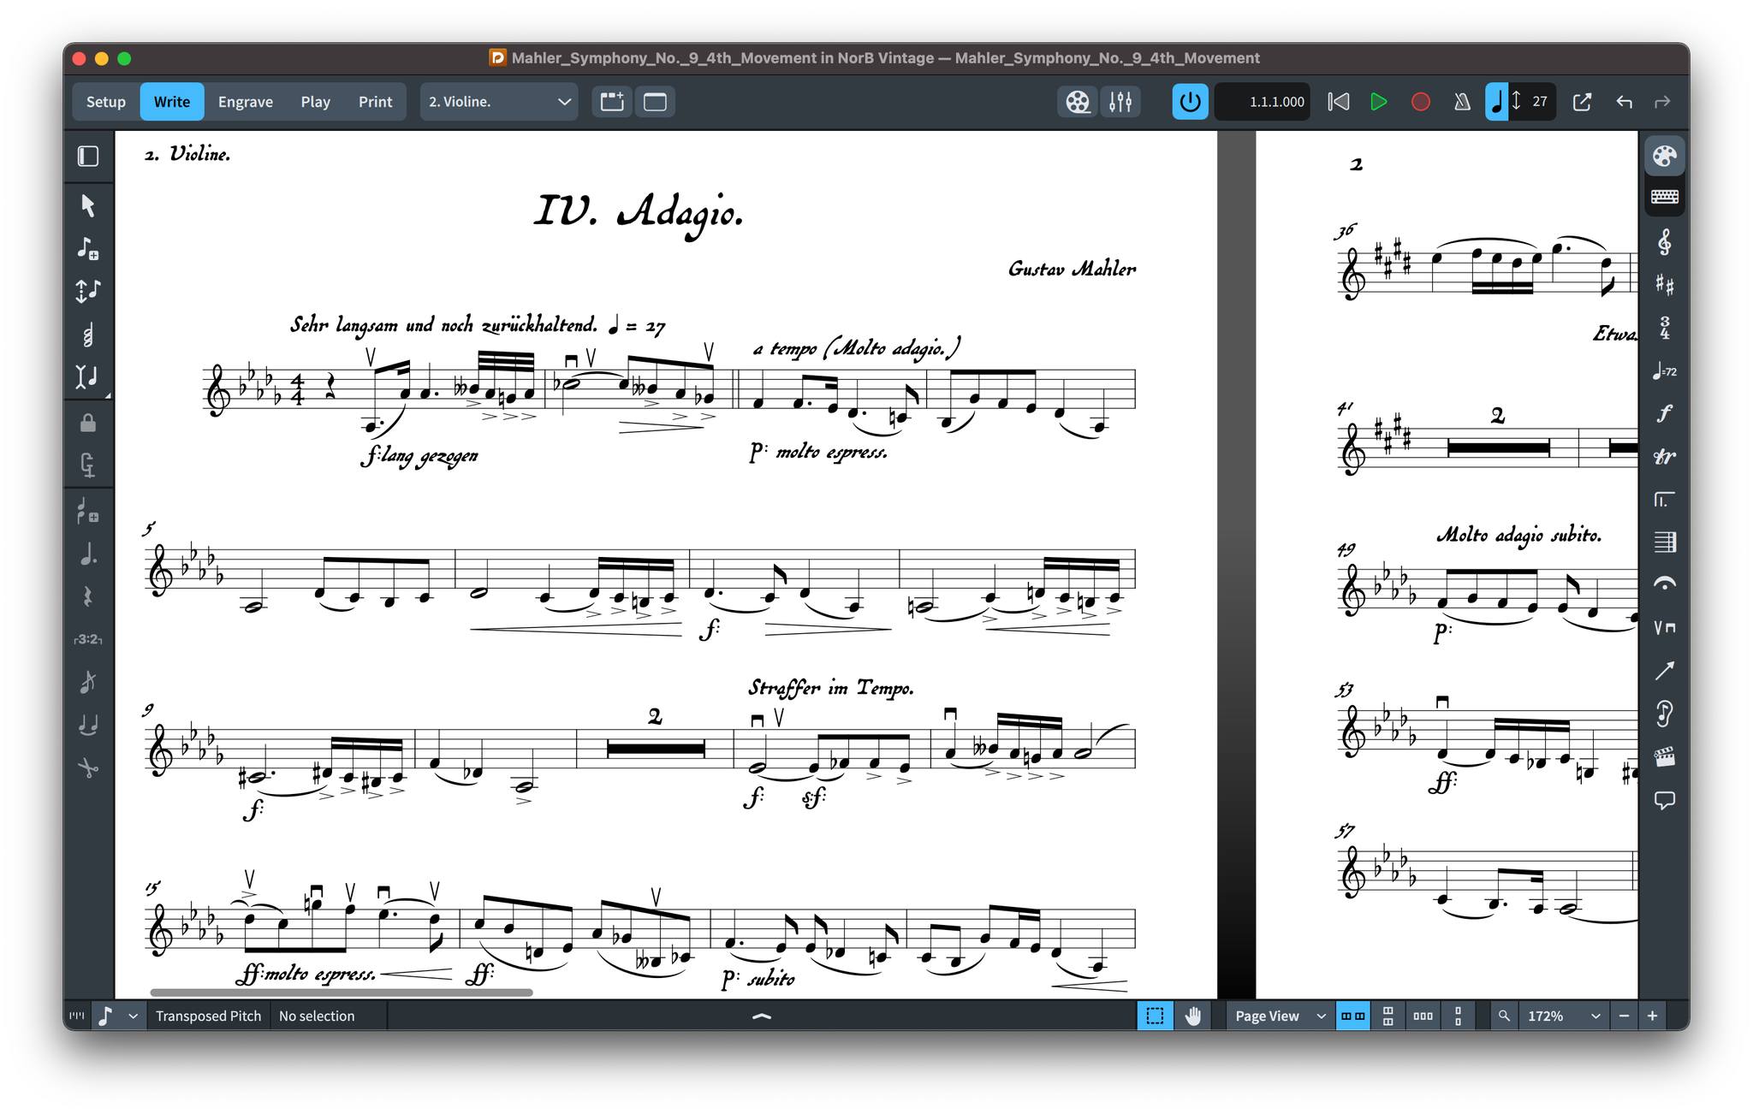Open the Lines panel

point(1664,671)
